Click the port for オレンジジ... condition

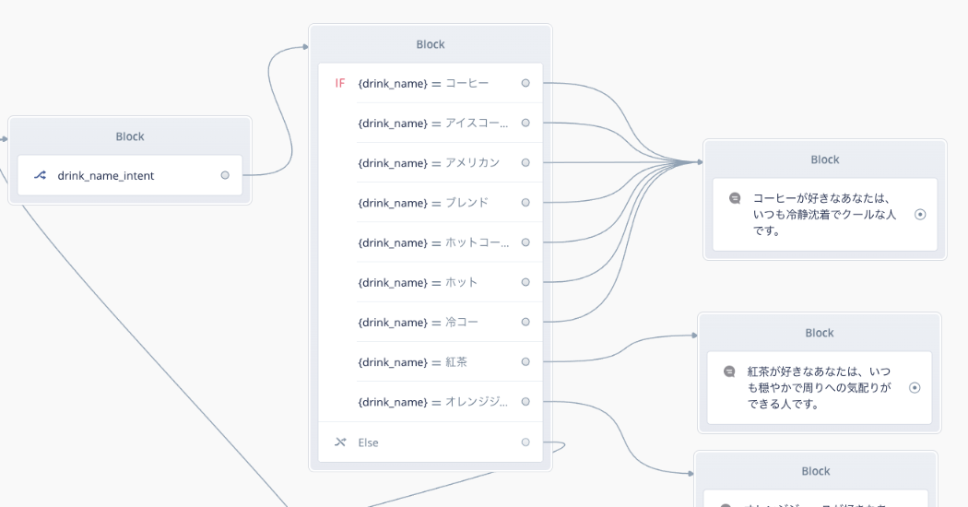[525, 401]
